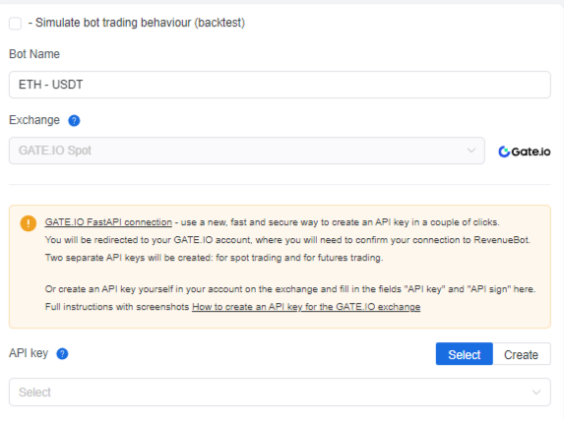The height and width of the screenshot is (421, 564).
Task: Open the API key Select dropdown field
Action: click(280, 391)
